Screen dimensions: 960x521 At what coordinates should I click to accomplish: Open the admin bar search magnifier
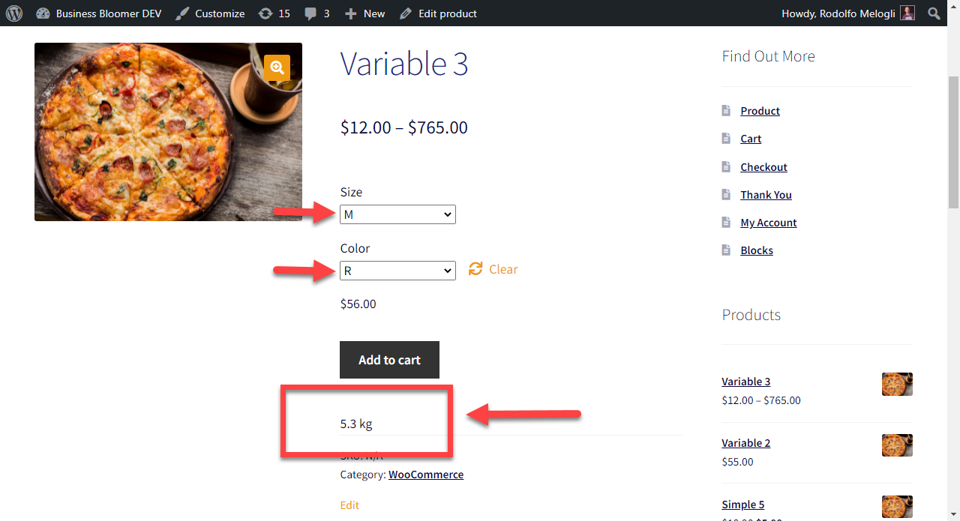[x=934, y=13]
